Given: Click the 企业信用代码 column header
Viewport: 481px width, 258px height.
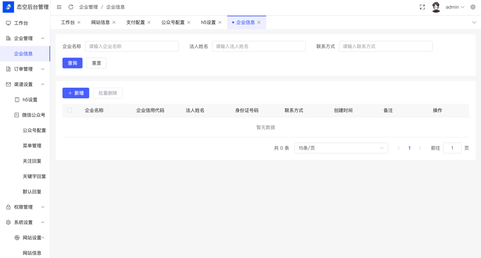Looking at the screenshot, I should [x=150, y=110].
